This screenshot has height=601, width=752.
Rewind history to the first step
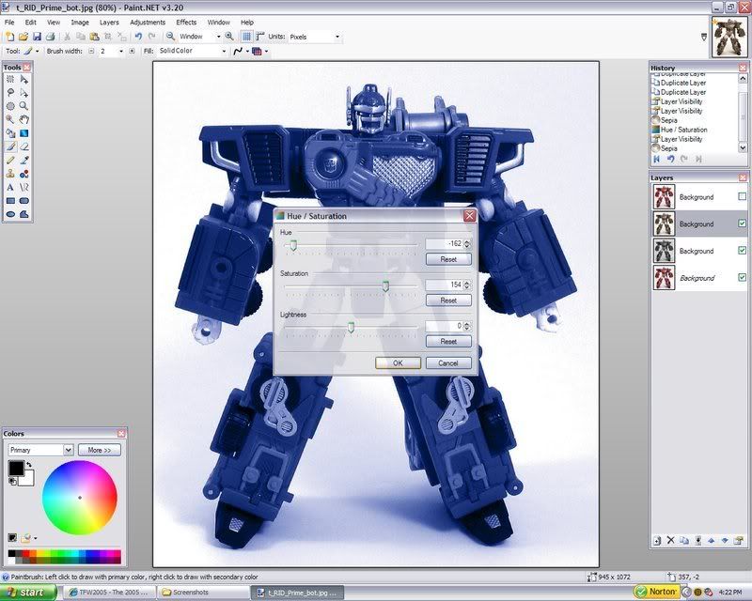point(656,159)
